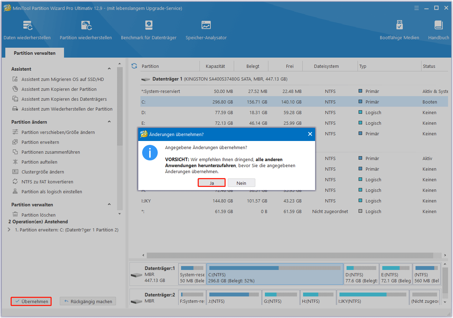Choose Partition erweitern in sidebar
453x318 pixels.
[x=40, y=142]
